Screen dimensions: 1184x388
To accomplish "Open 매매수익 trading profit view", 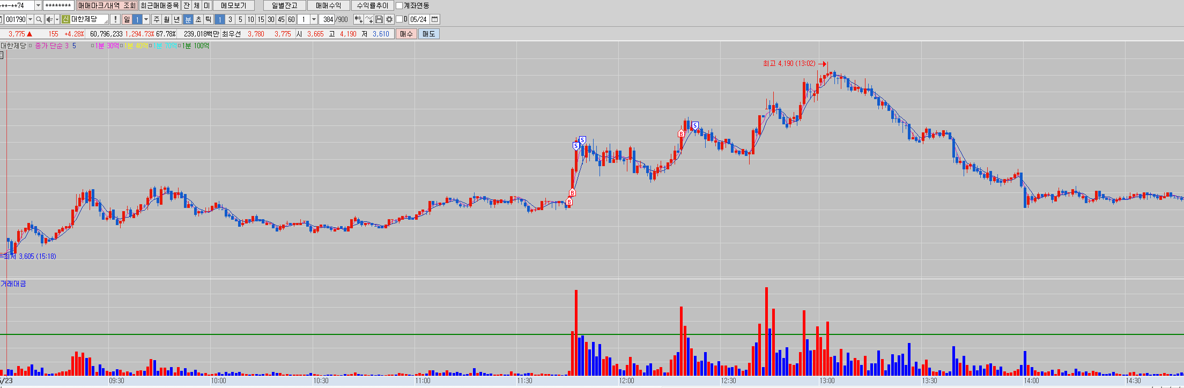I will click(x=329, y=6).
